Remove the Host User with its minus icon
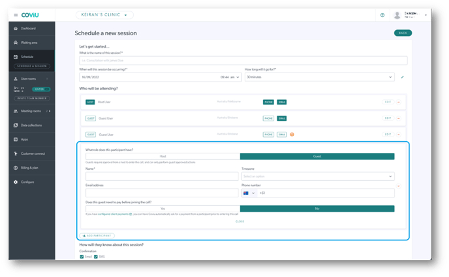Screen dimensions: 449x277 click(x=399, y=102)
